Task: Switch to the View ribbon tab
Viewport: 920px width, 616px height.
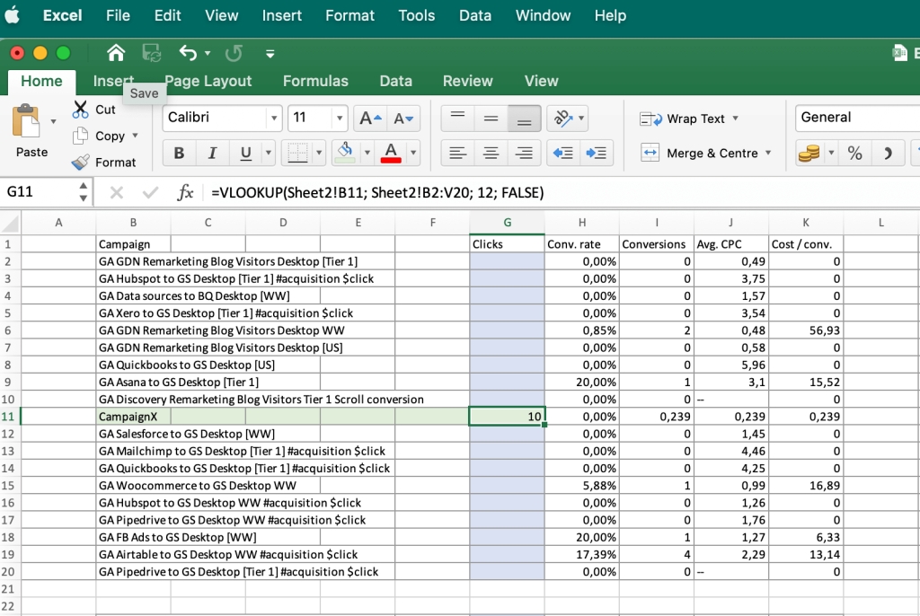Action: pyautogui.click(x=541, y=81)
